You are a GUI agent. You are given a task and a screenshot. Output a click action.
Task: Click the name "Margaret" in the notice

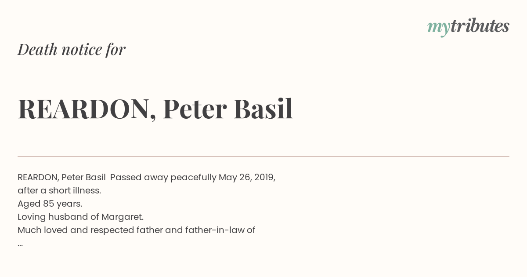point(122,217)
